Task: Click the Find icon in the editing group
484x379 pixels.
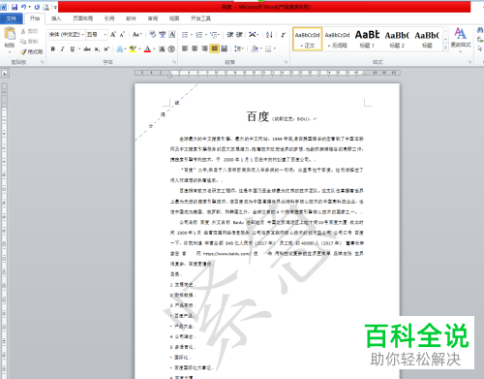Action: [x=480, y=30]
